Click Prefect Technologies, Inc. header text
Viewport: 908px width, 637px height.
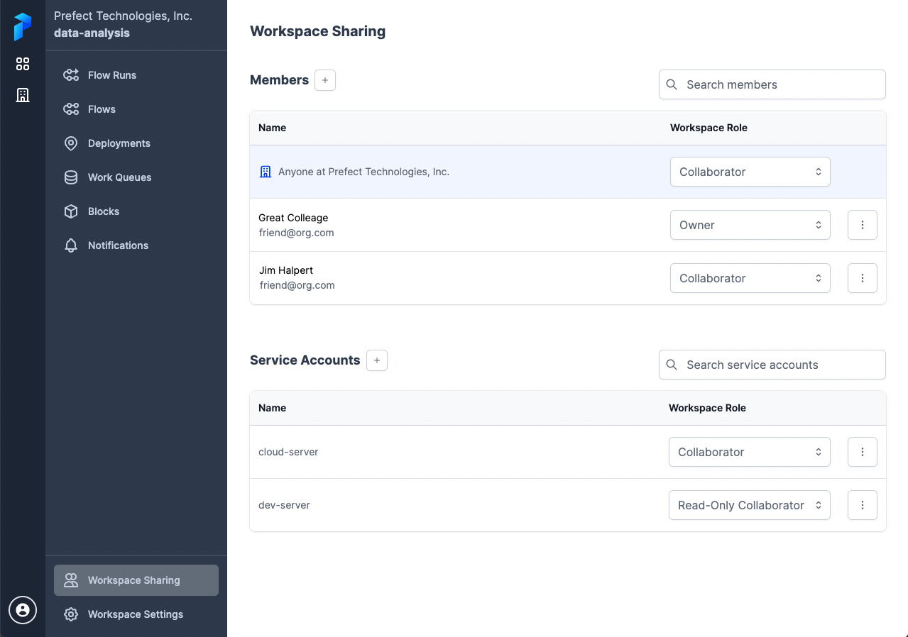coord(123,16)
